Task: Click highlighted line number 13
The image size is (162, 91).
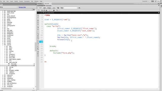Action: (x=41, y=42)
